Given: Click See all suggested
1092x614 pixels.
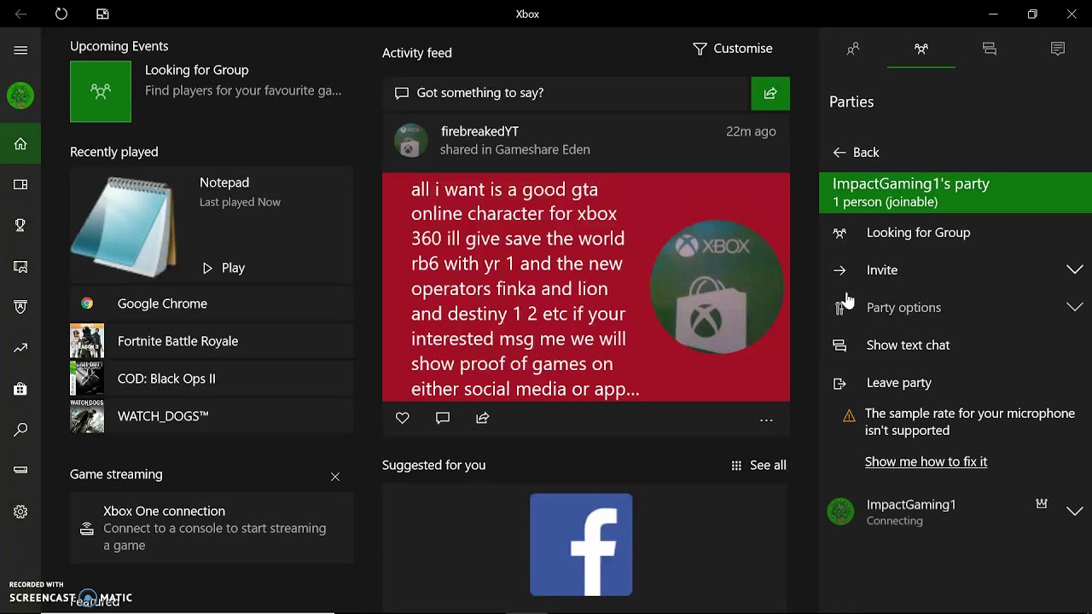Looking at the screenshot, I should pyautogui.click(x=758, y=465).
